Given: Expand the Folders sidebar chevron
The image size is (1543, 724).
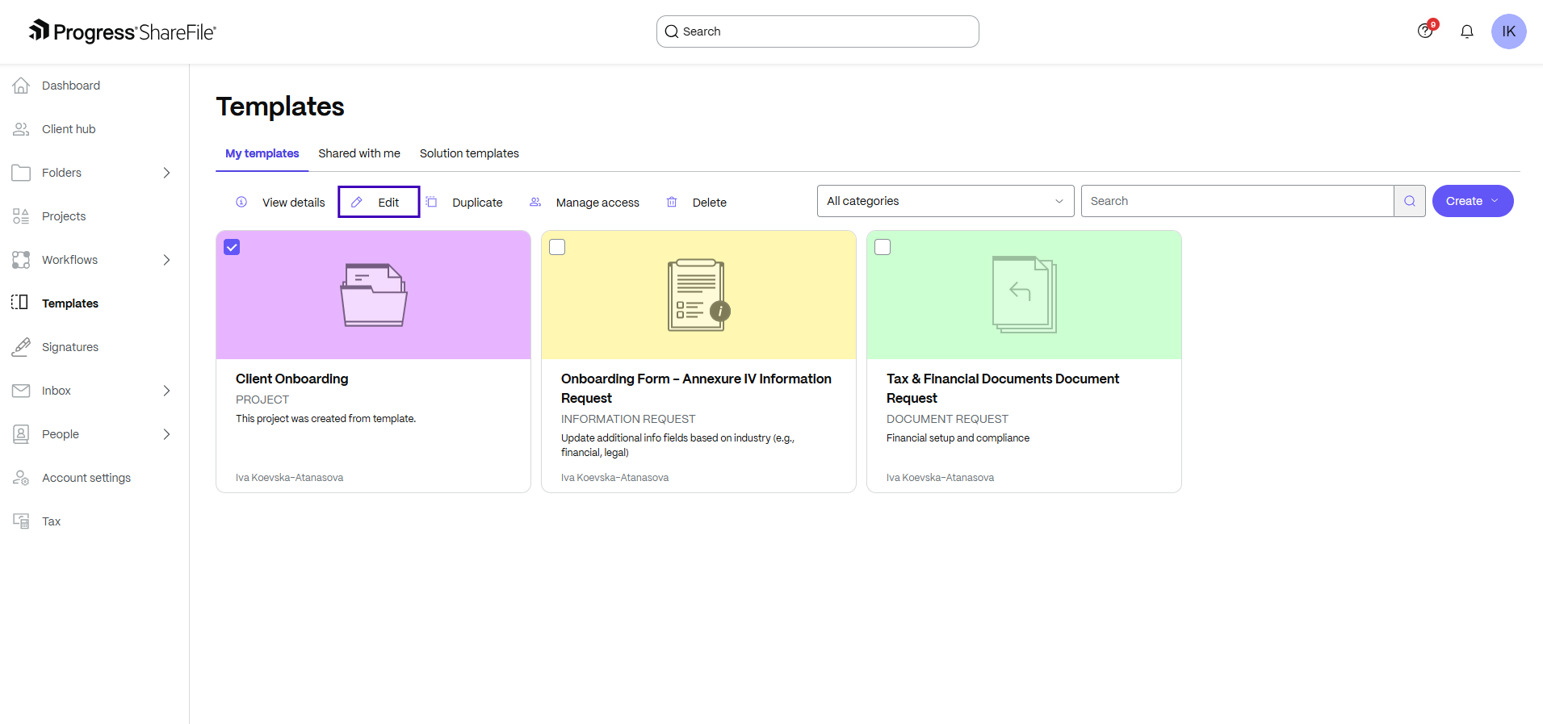Looking at the screenshot, I should point(167,173).
